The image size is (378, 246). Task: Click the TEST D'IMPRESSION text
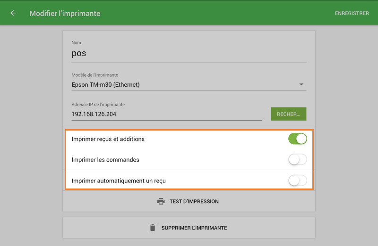click(194, 201)
